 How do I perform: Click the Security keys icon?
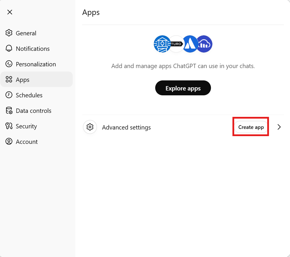(9, 126)
